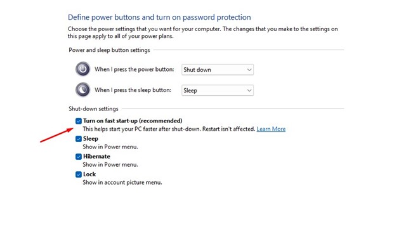Click the bold Hibernate label
Image resolution: width=406 pixels, height=229 pixels.
pos(96,157)
